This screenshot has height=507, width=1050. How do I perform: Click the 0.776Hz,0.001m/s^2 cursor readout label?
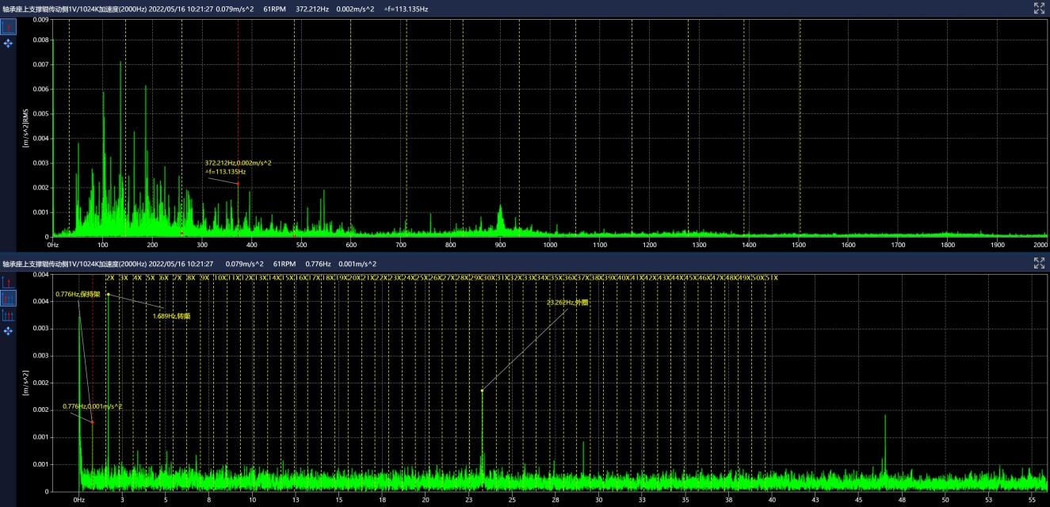[x=93, y=406]
